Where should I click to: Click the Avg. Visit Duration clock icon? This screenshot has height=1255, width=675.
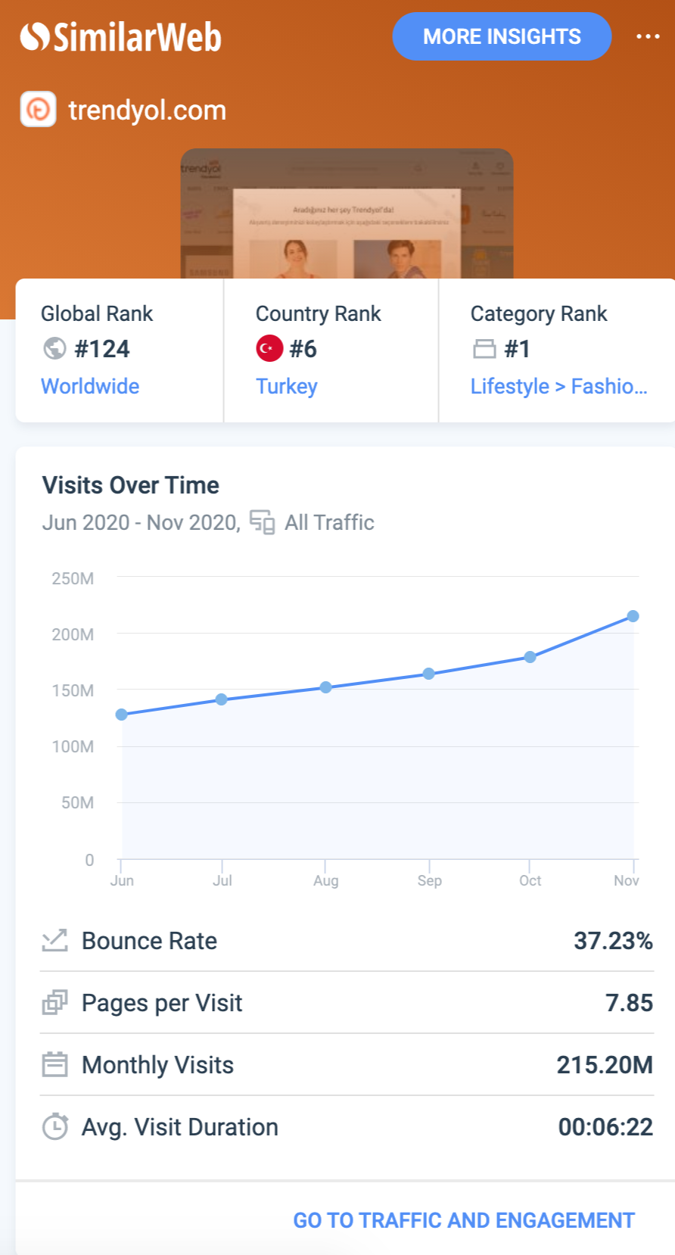click(x=54, y=1126)
